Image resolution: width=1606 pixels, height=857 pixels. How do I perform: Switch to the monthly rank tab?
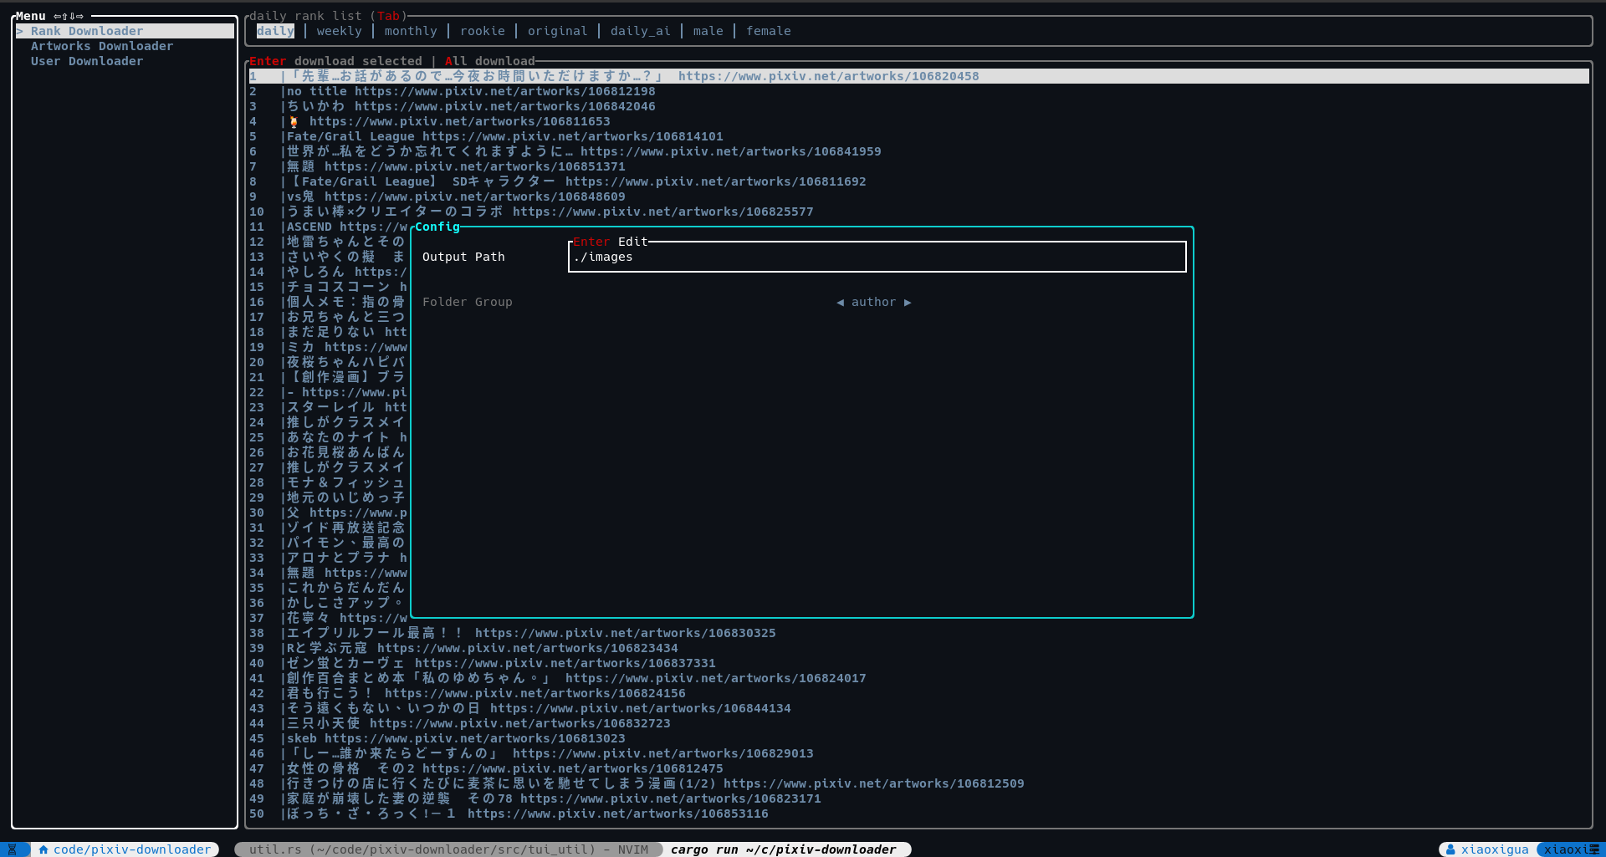pyautogui.click(x=411, y=31)
